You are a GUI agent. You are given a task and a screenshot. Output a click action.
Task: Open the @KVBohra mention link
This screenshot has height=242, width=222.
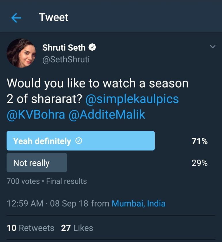[x=36, y=115]
